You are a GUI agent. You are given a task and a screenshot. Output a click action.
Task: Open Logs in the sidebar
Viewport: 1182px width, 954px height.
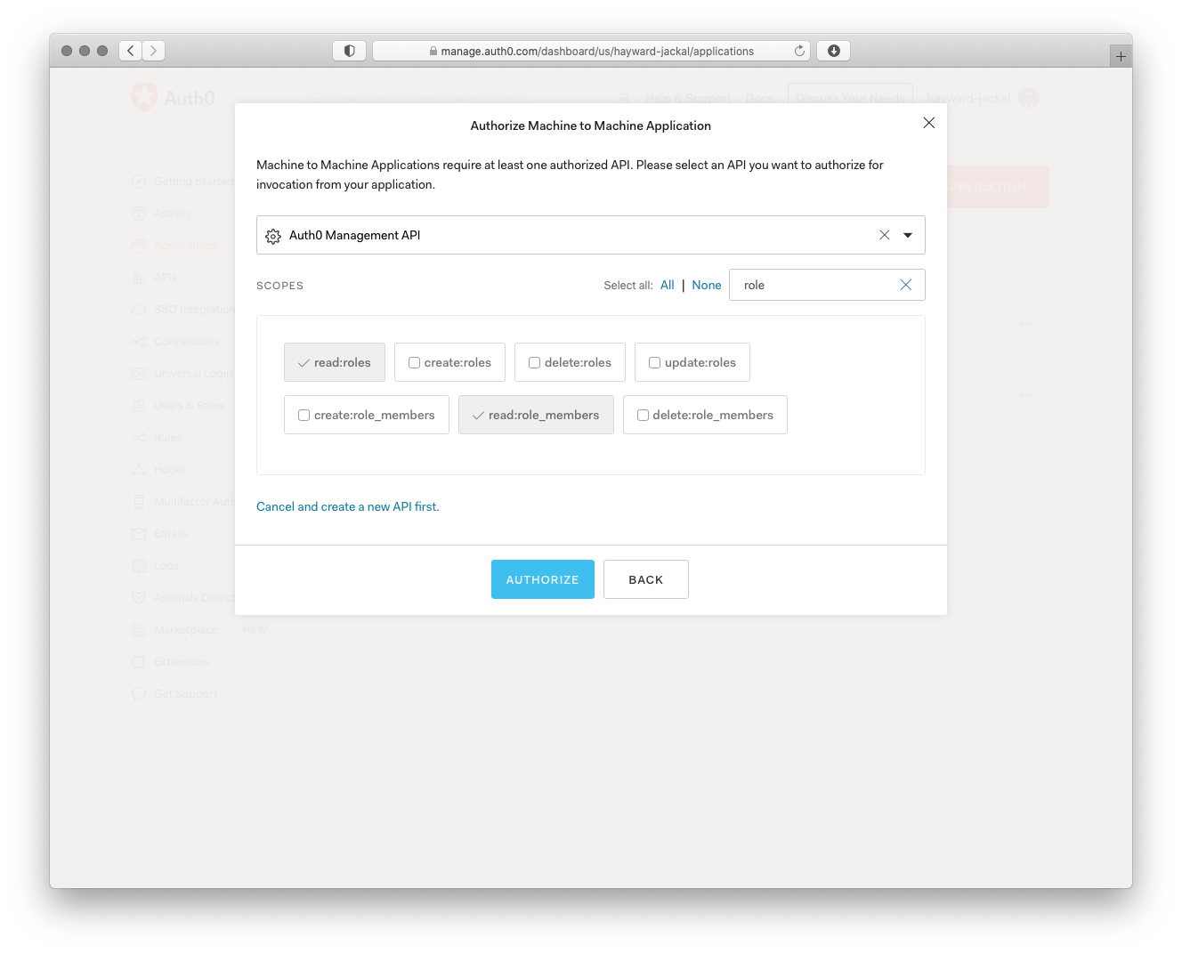click(x=156, y=566)
